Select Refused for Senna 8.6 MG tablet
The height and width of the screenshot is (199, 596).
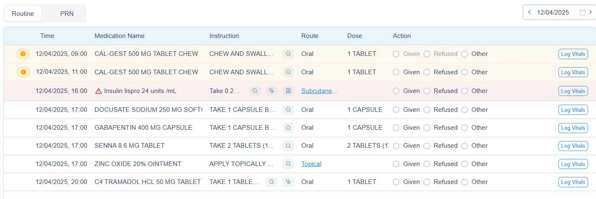pyautogui.click(x=427, y=146)
